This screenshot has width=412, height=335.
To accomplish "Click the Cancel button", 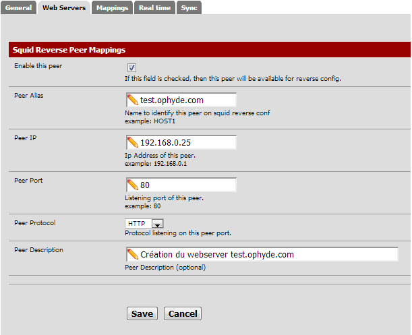I will 182,313.
